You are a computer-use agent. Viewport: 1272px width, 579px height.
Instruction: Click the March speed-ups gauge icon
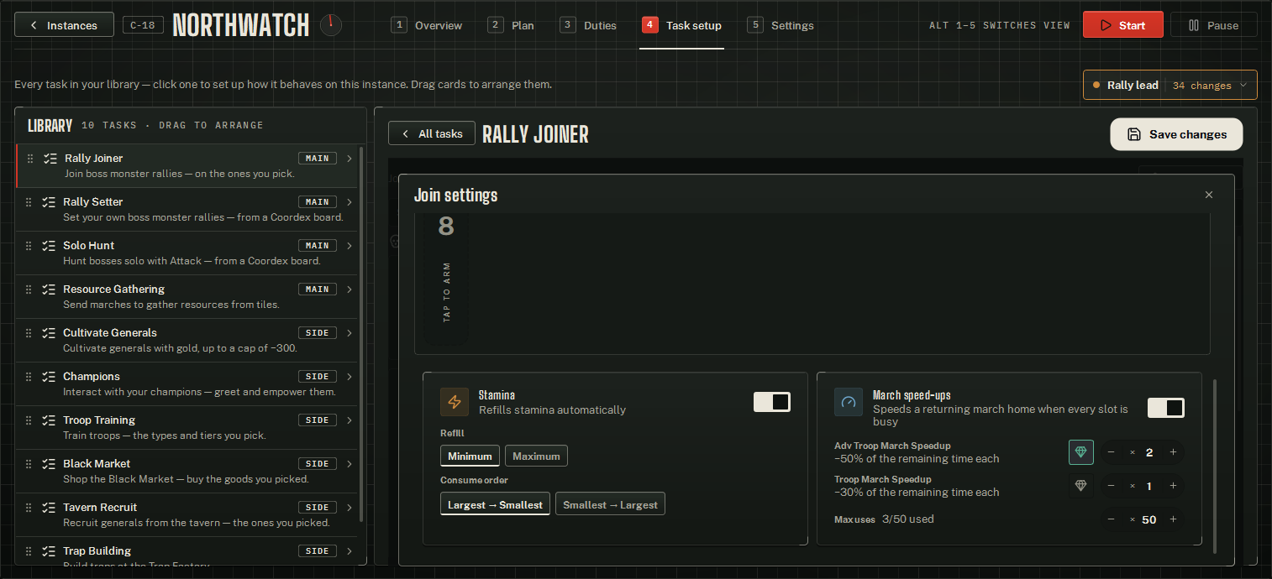coord(849,402)
